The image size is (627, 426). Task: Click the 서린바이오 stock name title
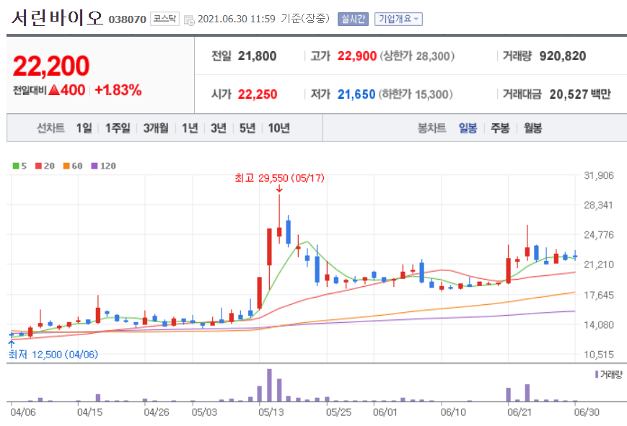(x=58, y=18)
